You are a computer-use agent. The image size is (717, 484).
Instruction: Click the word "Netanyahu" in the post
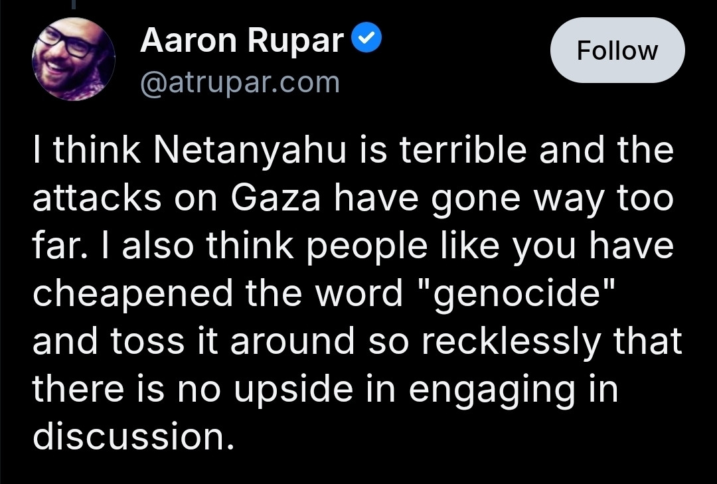(250, 151)
